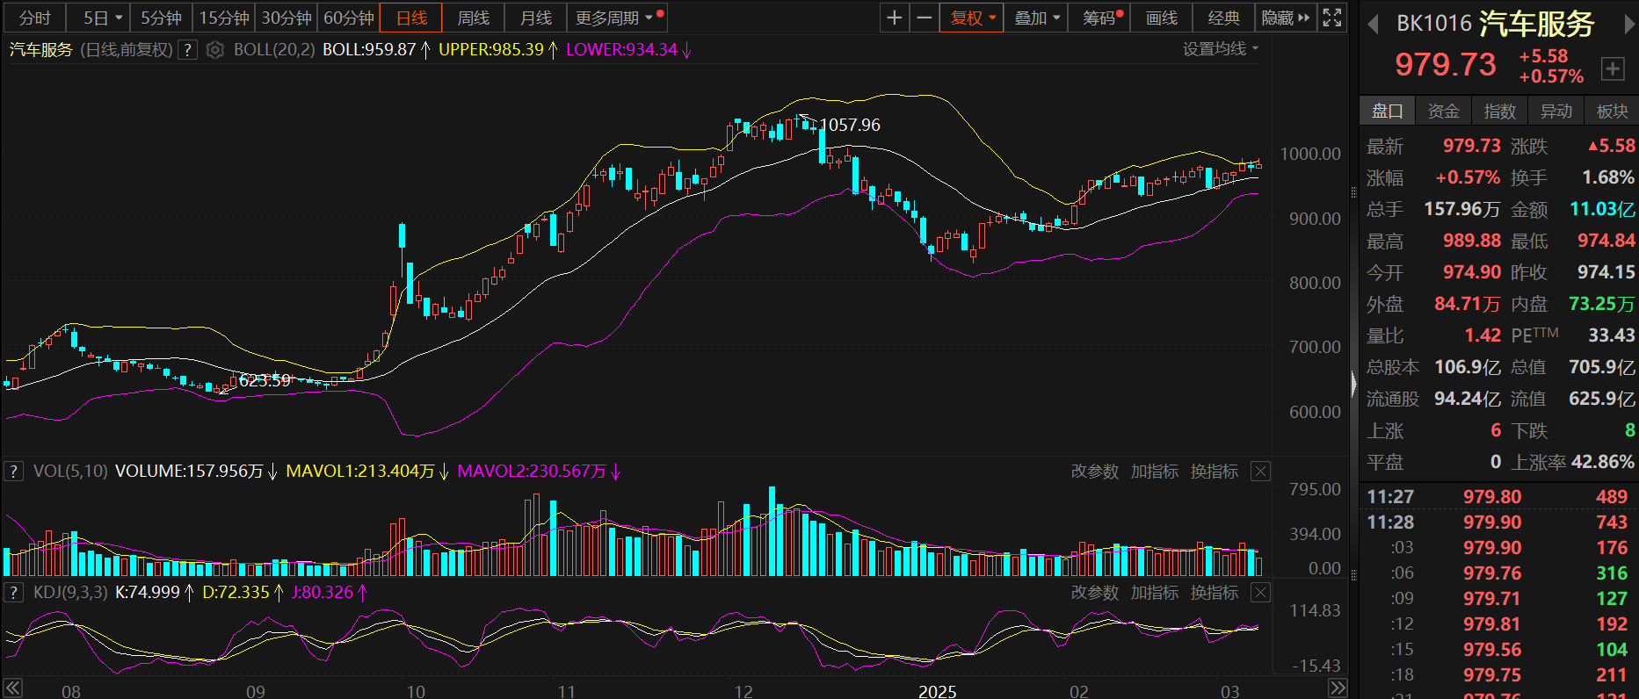The height and width of the screenshot is (699, 1639).
Task: Open the 设置均线 dropdown
Action: click(1220, 49)
